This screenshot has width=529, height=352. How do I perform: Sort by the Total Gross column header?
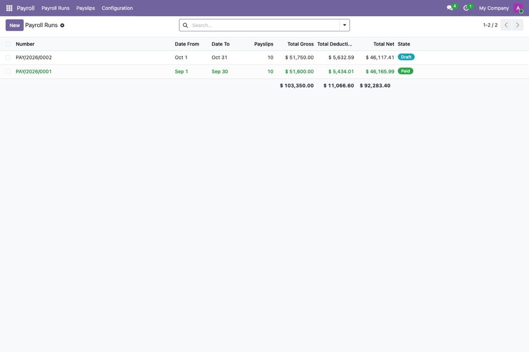tap(300, 44)
